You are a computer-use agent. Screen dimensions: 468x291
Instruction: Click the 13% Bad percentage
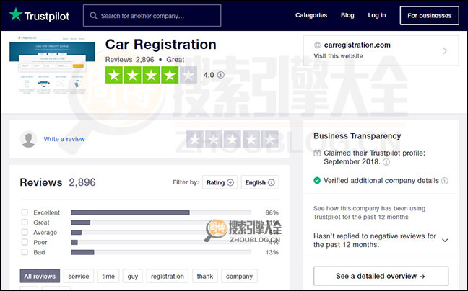point(272,252)
